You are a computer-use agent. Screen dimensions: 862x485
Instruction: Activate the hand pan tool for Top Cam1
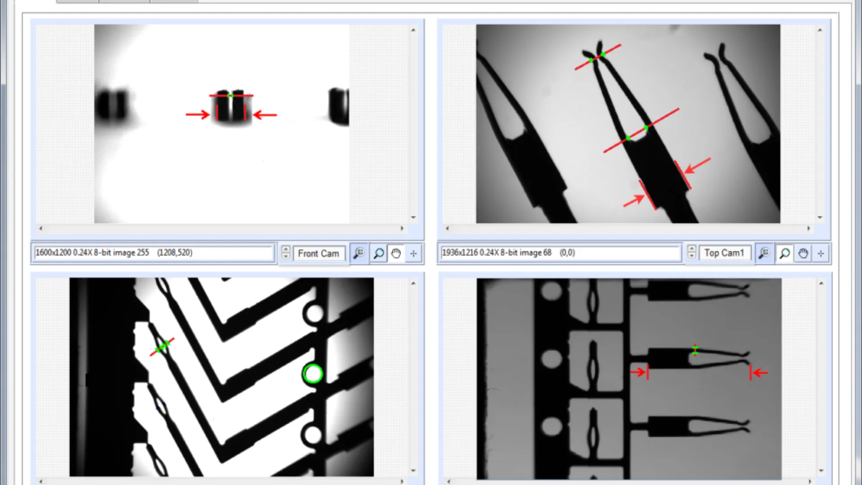pos(803,253)
